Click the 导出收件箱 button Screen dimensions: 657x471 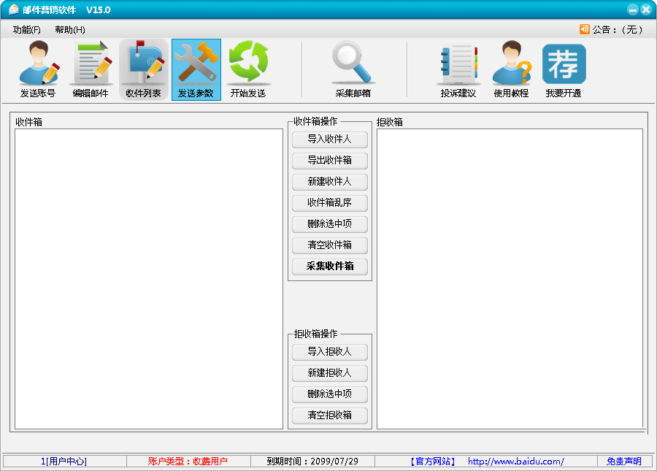coord(330,160)
